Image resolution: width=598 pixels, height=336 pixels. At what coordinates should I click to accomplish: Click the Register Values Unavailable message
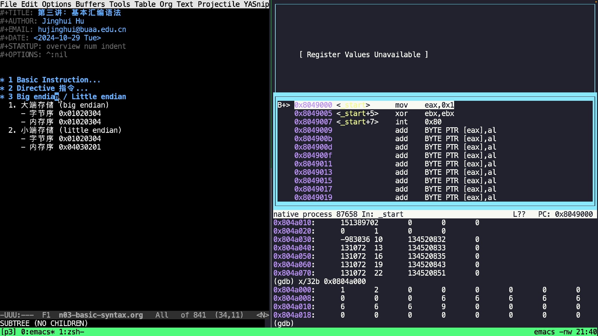[x=363, y=55]
